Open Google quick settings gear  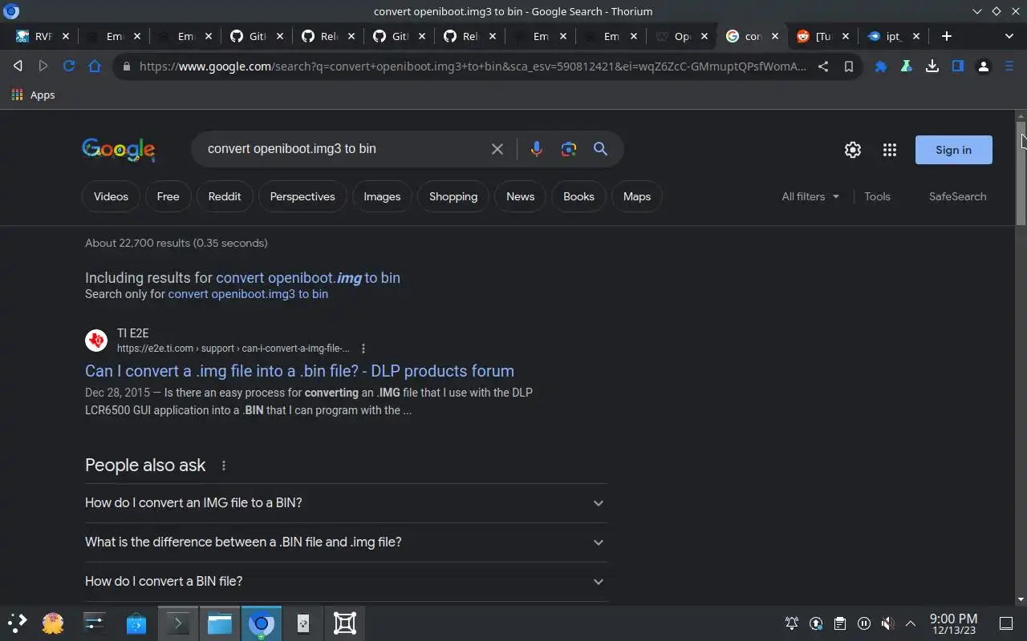[x=853, y=150]
